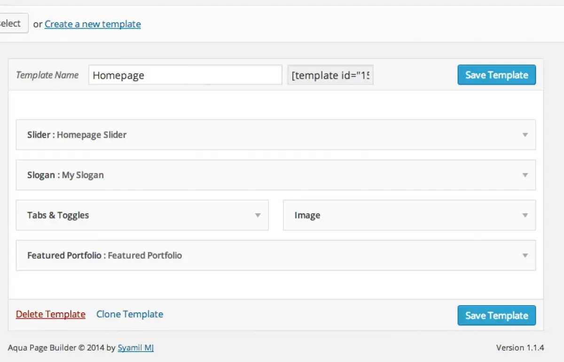Focus the Template Name field containing Homepage
The image size is (564, 362).
coord(185,75)
